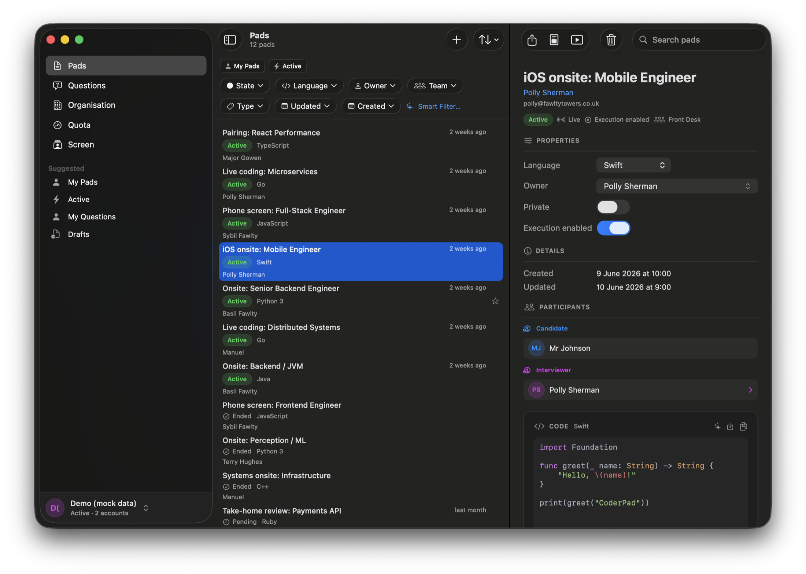806x574 pixels.
Task: Select suggested Active with lightning icon
Action: pyautogui.click(x=126, y=199)
